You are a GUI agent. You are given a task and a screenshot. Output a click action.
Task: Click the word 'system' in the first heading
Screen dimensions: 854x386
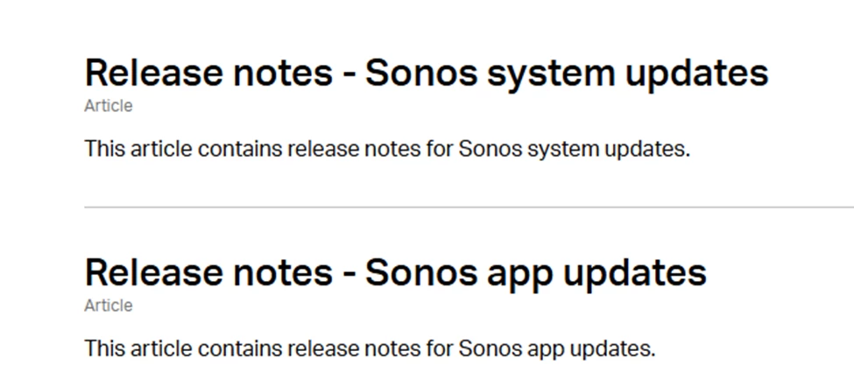[551, 75]
